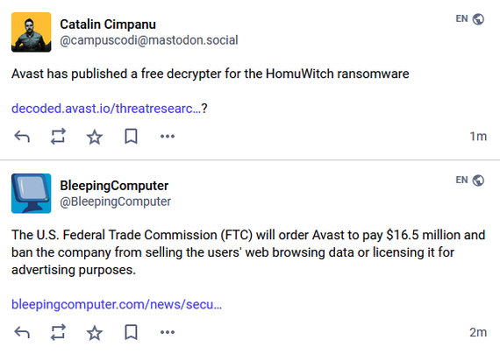Reply to Catalin Cimpanu's post
The width and height of the screenshot is (500, 354).
pyautogui.click(x=22, y=137)
